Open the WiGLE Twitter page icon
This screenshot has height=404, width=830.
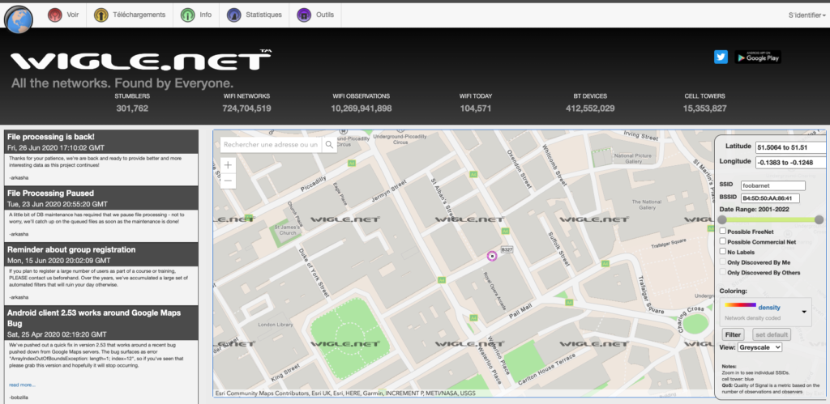tap(721, 57)
